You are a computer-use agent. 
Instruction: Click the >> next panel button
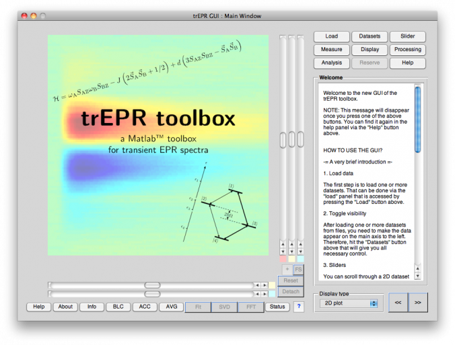pyautogui.click(x=418, y=303)
